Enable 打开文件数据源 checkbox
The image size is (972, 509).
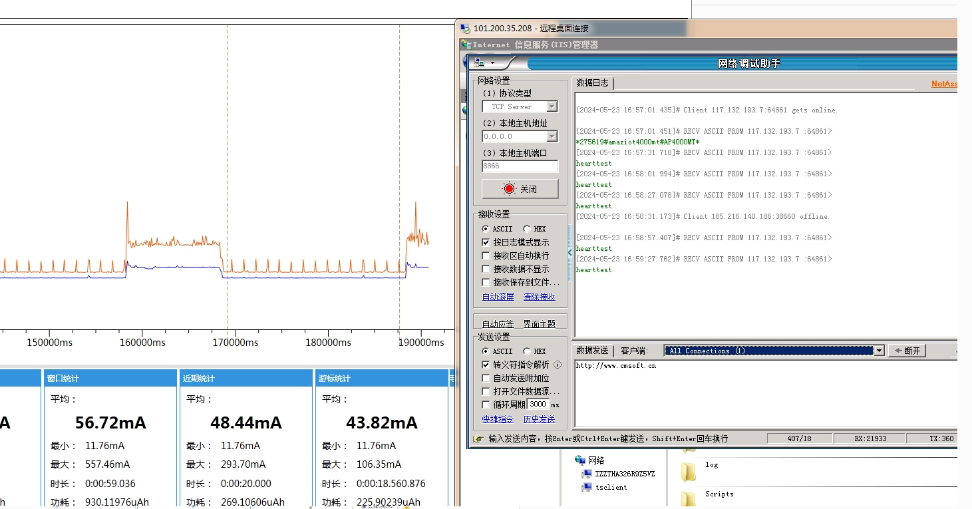[x=486, y=391]
